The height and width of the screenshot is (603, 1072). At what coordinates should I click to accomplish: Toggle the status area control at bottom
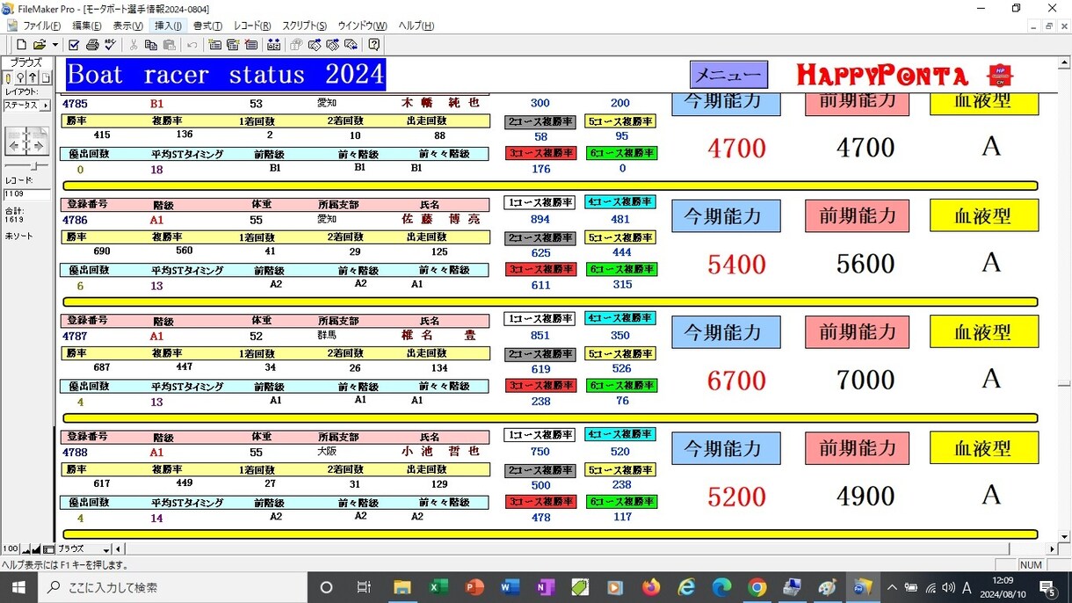click(48, 549)
